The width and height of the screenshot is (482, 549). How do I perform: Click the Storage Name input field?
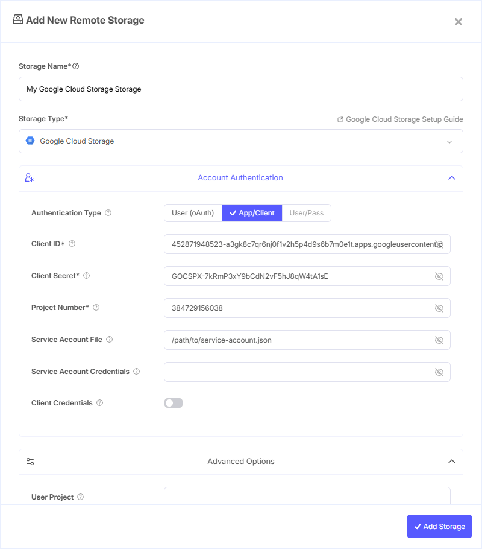tap(241, 89)
